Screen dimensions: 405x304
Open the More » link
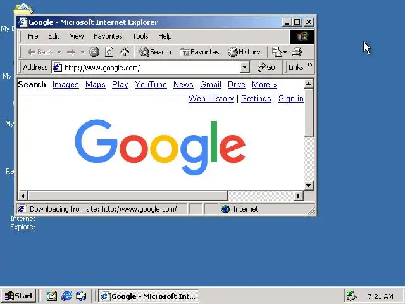point(265,84)
